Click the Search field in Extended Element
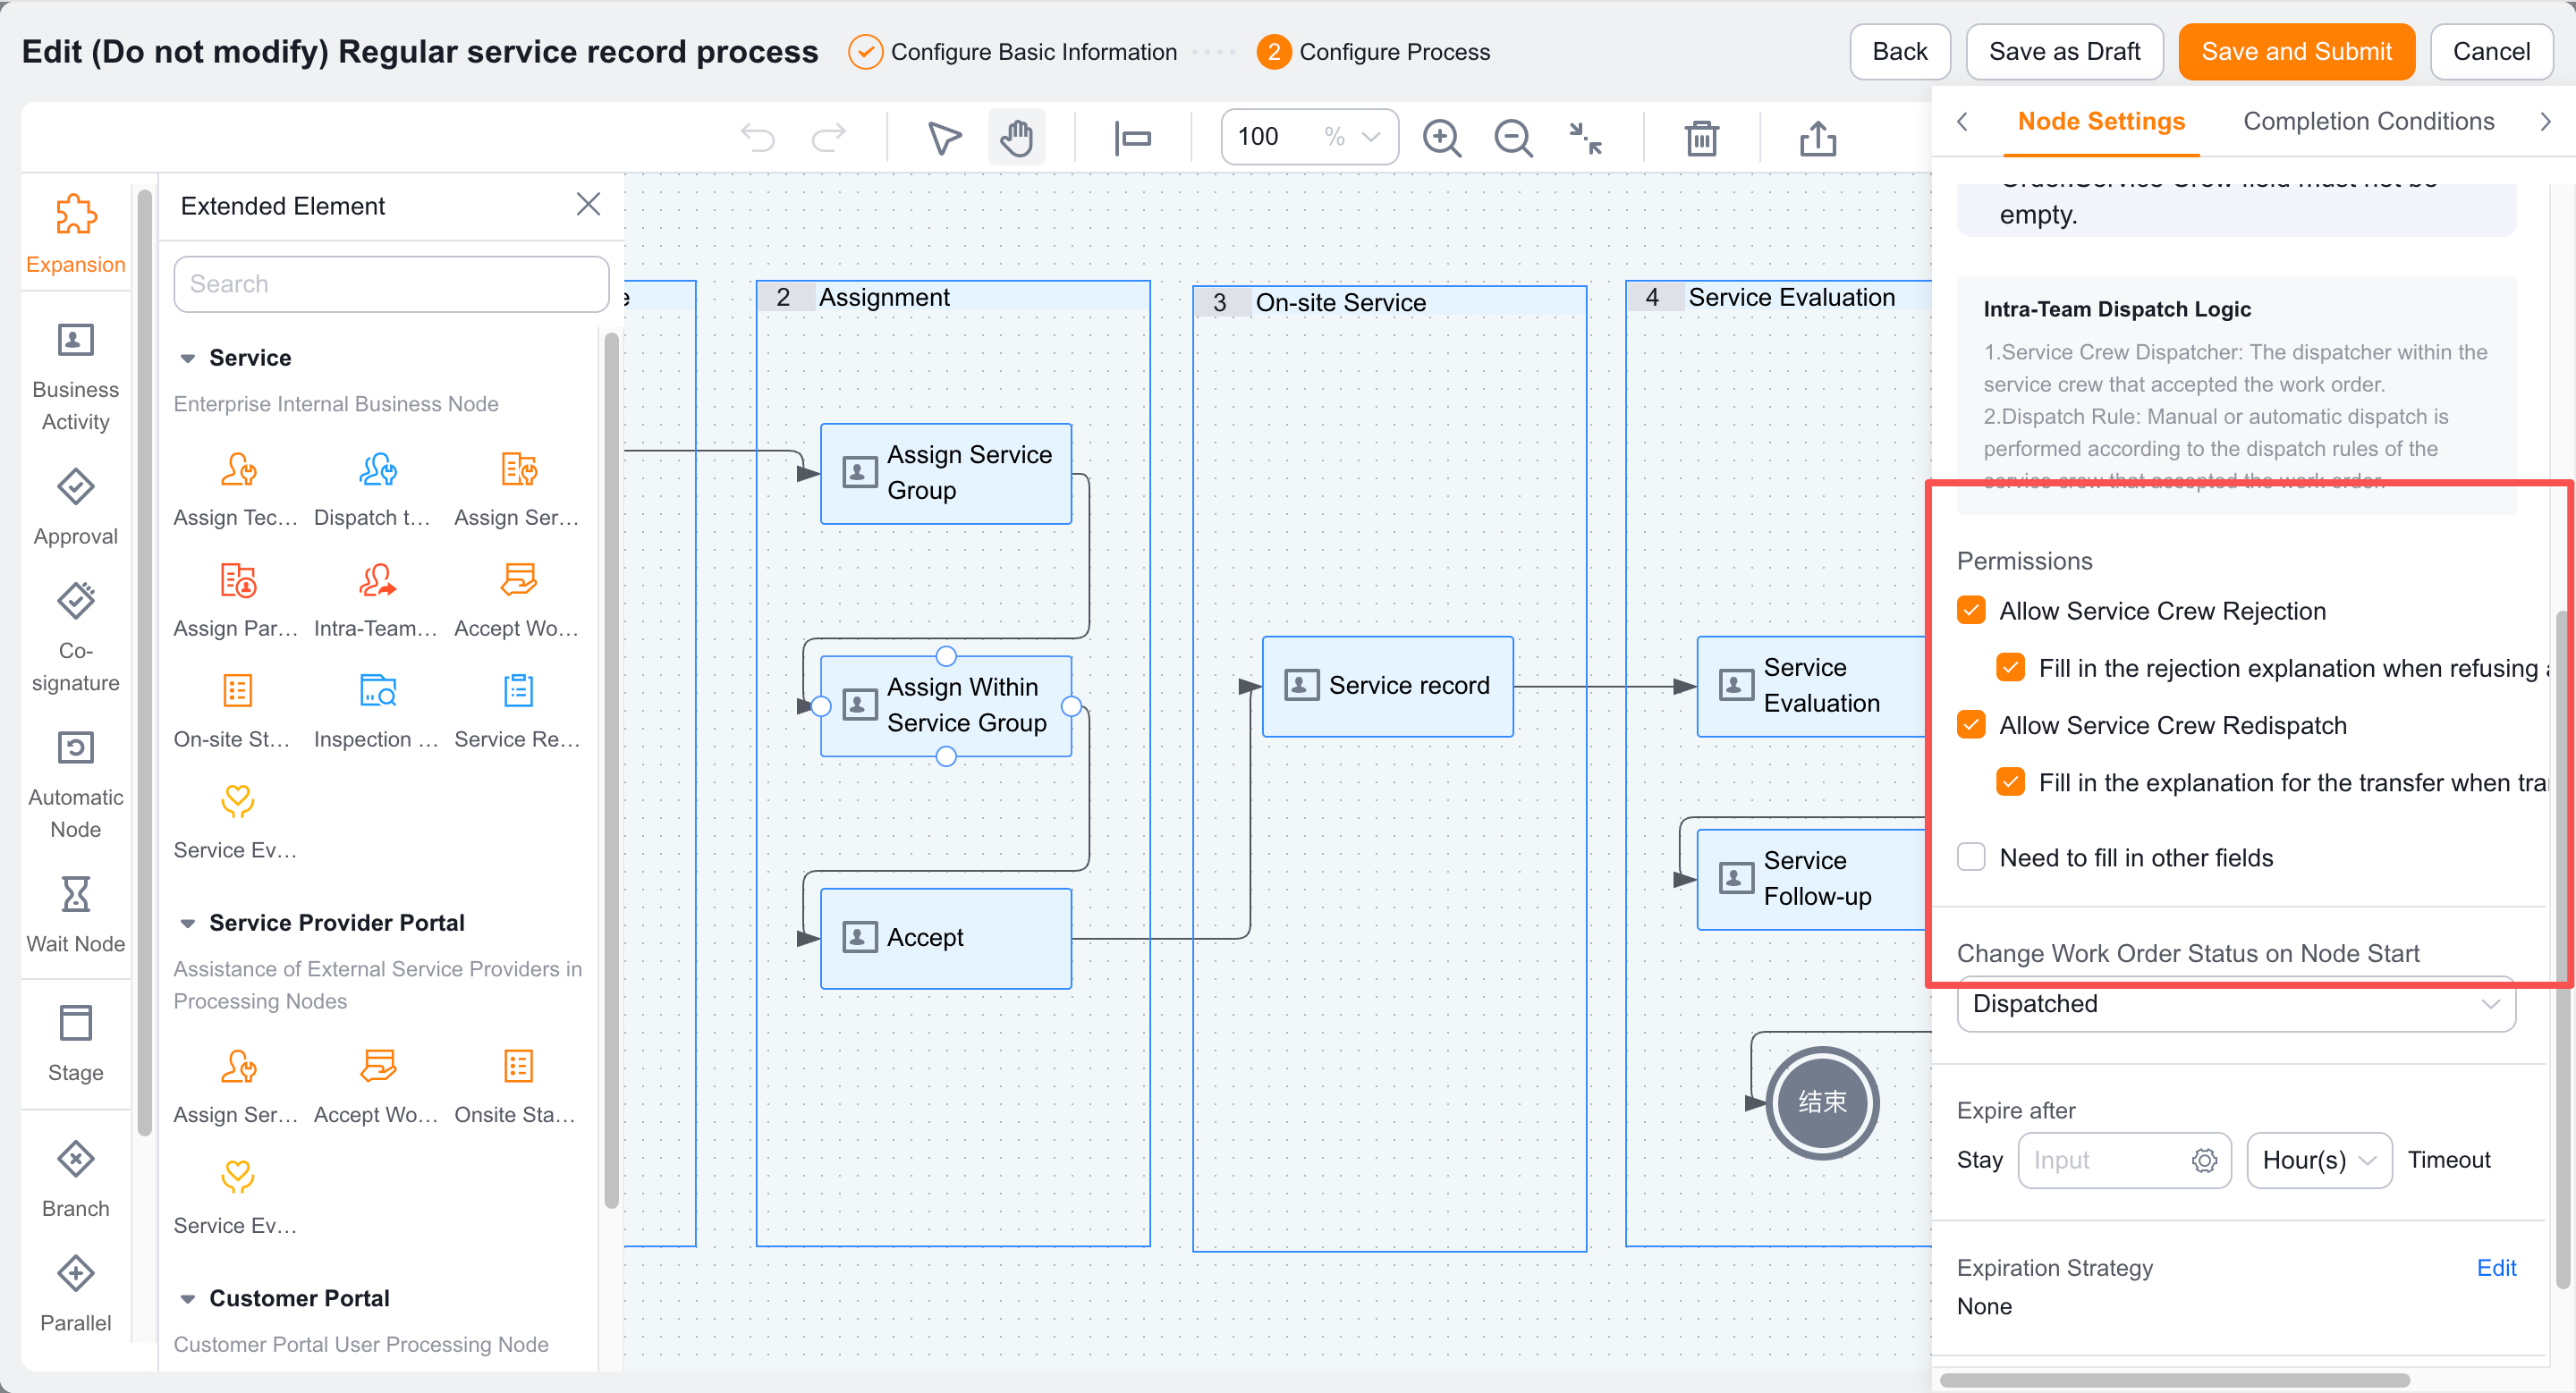 point(391,283)
